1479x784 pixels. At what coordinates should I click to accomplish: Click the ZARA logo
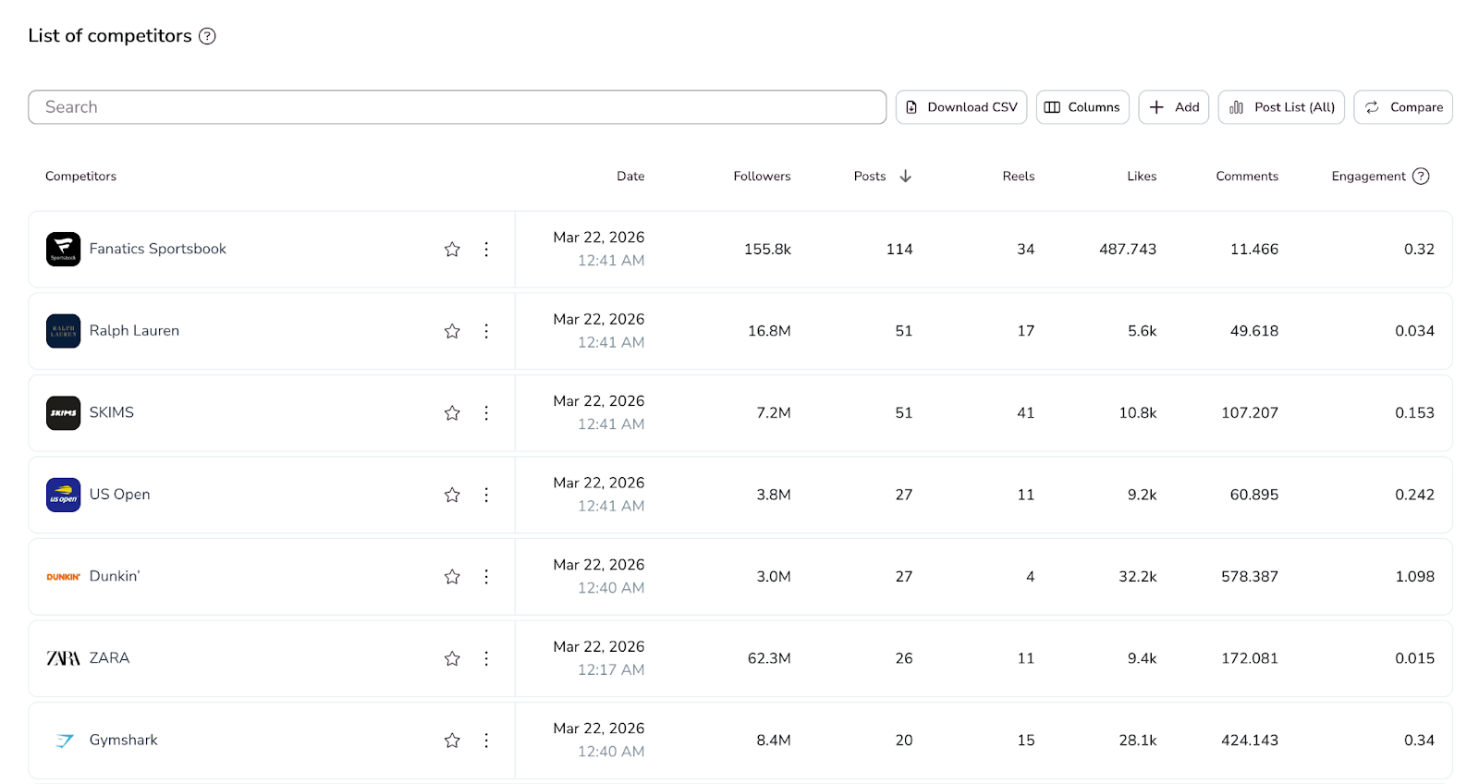pyautogui.click(x=64, y=658)
